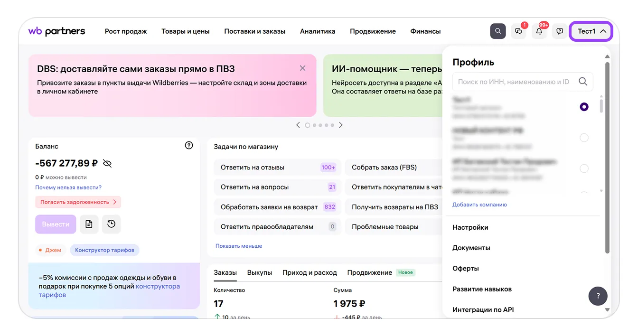Click Погасить задолженность button
The height and width of the screenshot is (336, 638).
click(x=78, y=202)
